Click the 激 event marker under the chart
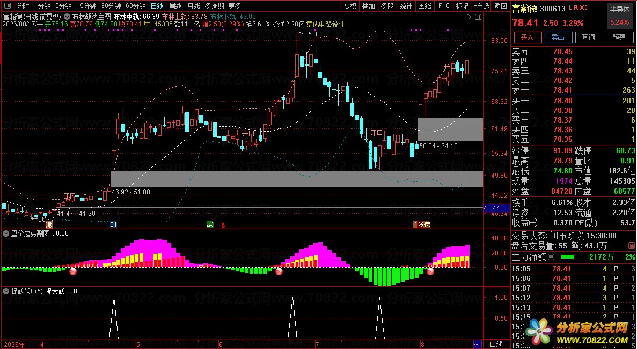Image resolution: width=637 pixels, height=349 pixels. pyautogui.click(x=49, y=225)
